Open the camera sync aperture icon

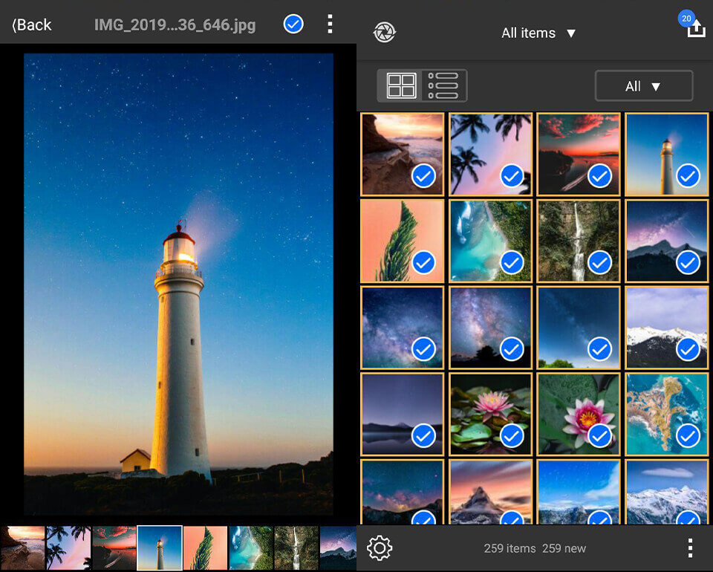(x=385, y=33)
